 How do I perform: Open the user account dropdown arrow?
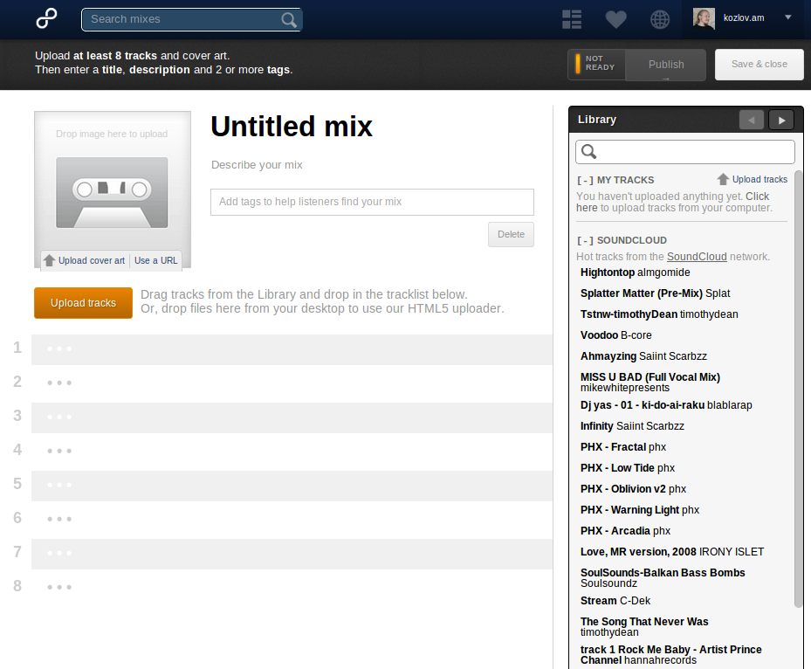tap(788, 17)
